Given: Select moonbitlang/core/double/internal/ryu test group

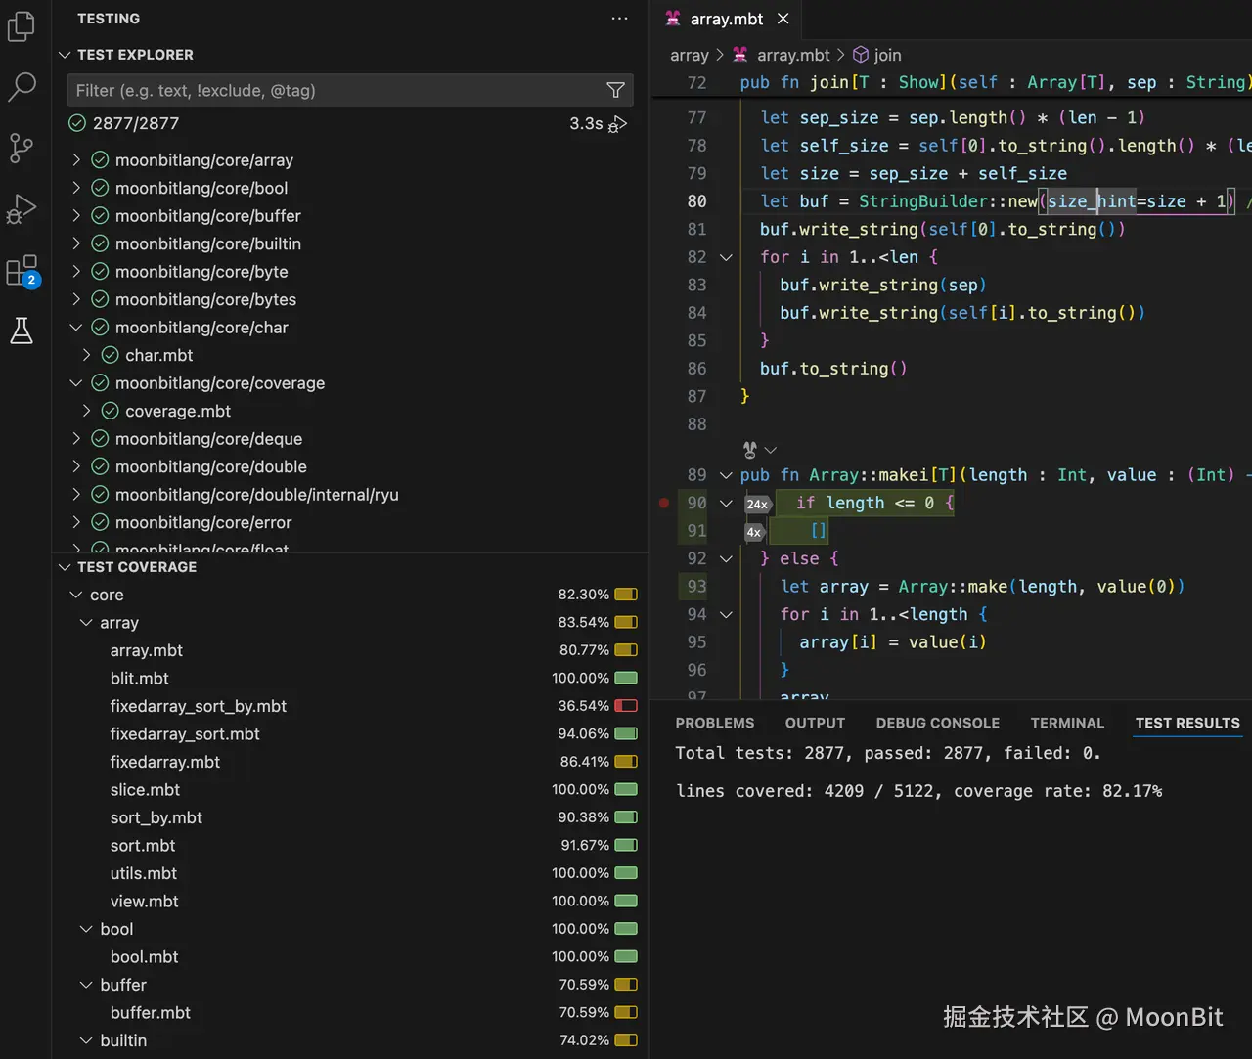Looking at the screenshot, I should 257,494.
